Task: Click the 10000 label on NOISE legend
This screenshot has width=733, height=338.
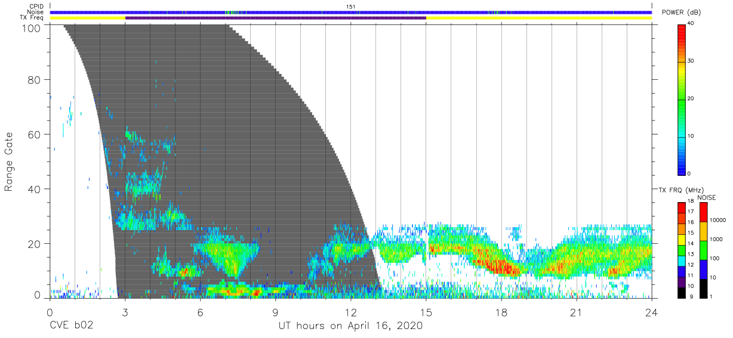Action: coord(719,221)
